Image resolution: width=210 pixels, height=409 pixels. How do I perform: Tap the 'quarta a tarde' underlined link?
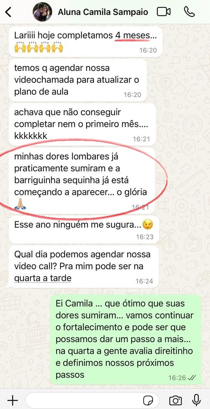43,278
